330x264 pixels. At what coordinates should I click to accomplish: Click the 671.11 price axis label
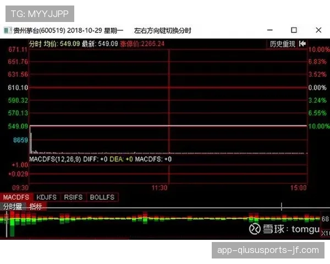point(18,50)
